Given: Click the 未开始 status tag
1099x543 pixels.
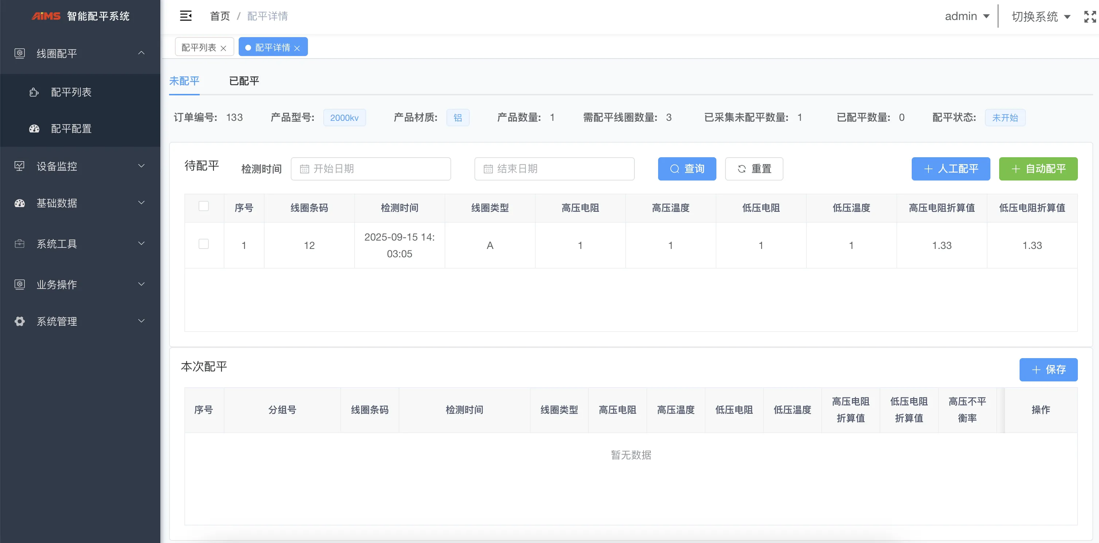Looking at the screenshot, I should 1005,118.
